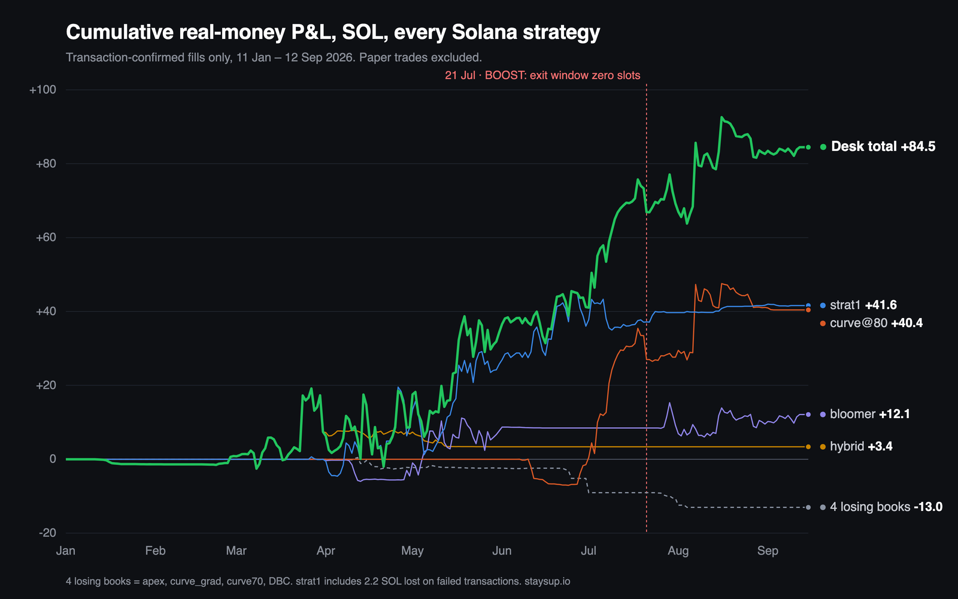Click the subtitle about transaction-confirmed fills
The image size is (958, 599).
pyautogui.click(x=274, y=58)
